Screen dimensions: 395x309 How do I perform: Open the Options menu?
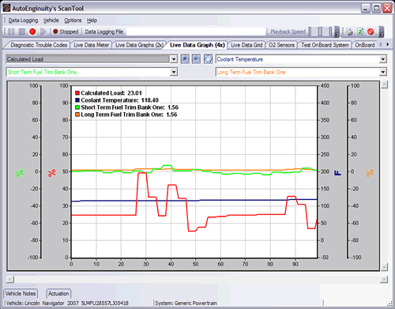73,21
